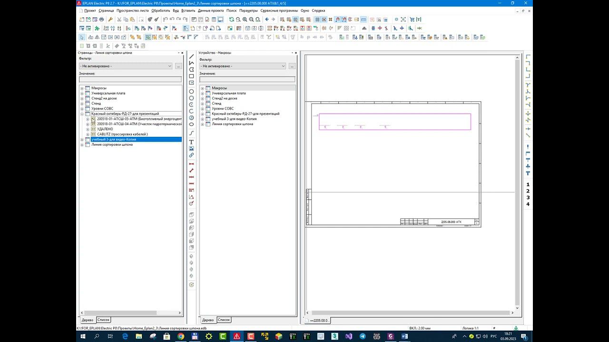Click the zoom in magnifier icon
Screen dimensions: 609x342
tap(245, 19)
